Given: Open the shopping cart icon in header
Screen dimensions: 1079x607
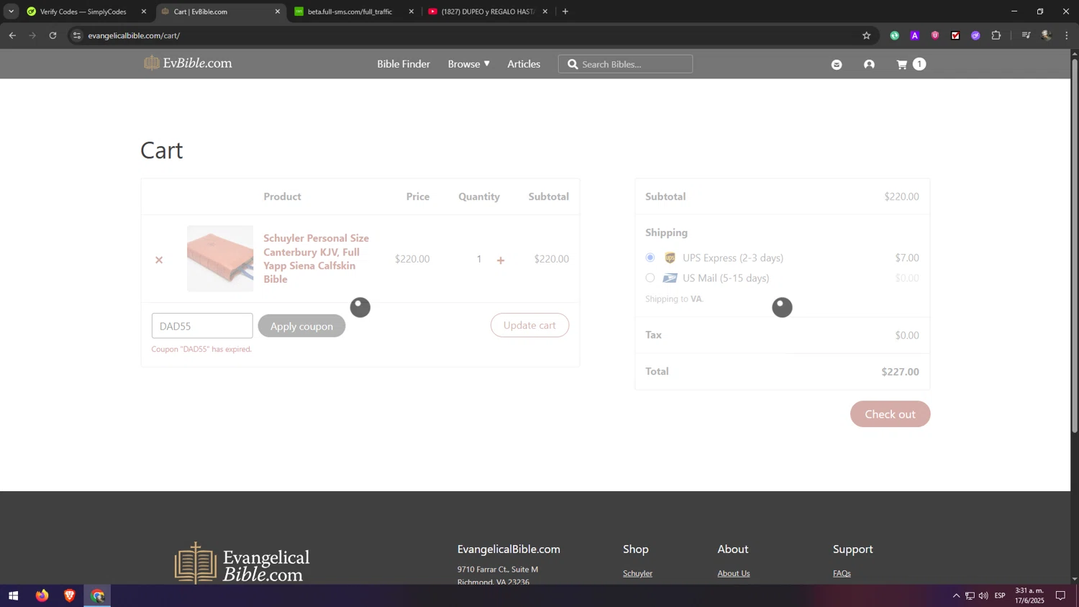Looking at the screenshot, I should tap(902, 65).
